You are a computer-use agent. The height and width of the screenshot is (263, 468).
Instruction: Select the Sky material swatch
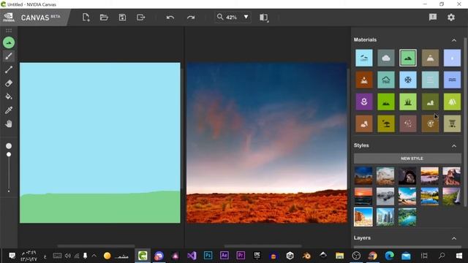[364, 58]
